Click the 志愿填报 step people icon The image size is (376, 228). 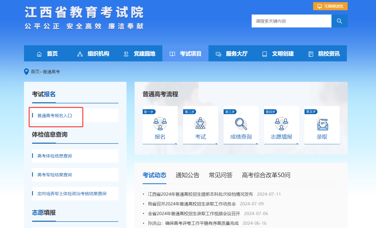coord(282,124)
